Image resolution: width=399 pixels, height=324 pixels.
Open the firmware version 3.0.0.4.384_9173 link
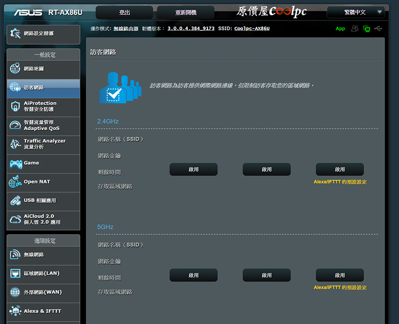tap(191, 28)
